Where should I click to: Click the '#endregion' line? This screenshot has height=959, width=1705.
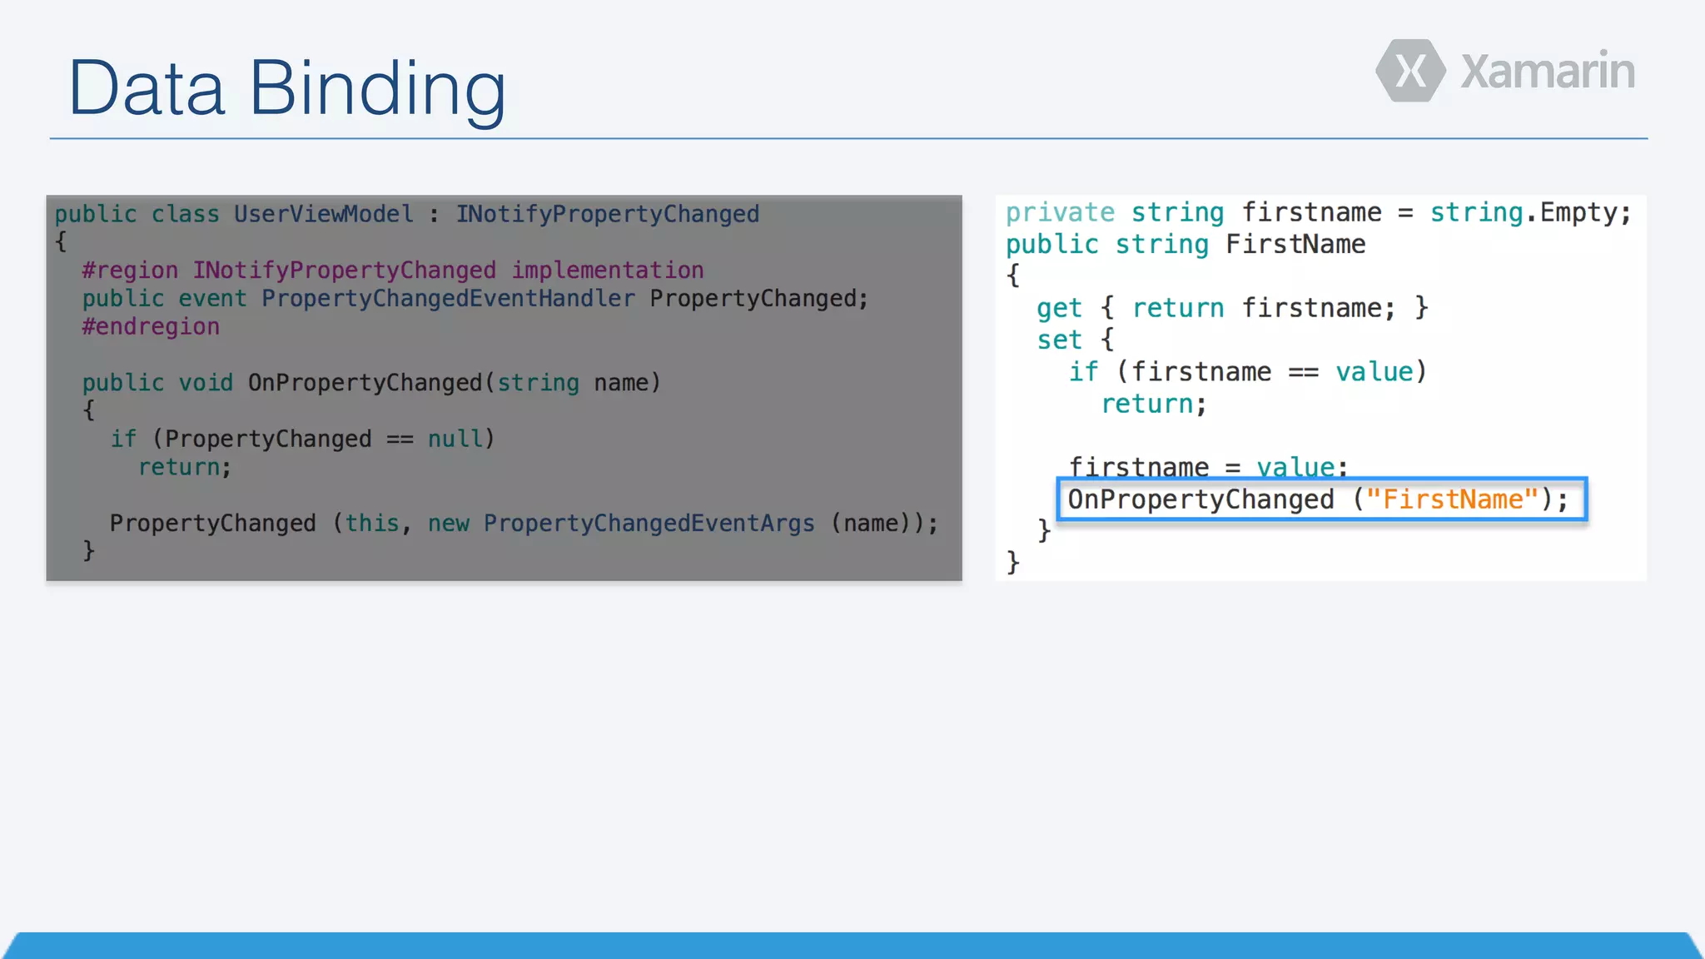pos(151,326)
